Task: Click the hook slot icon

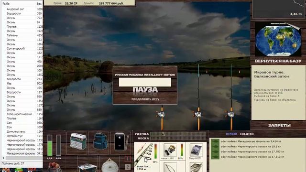Action: click(170, 168)
